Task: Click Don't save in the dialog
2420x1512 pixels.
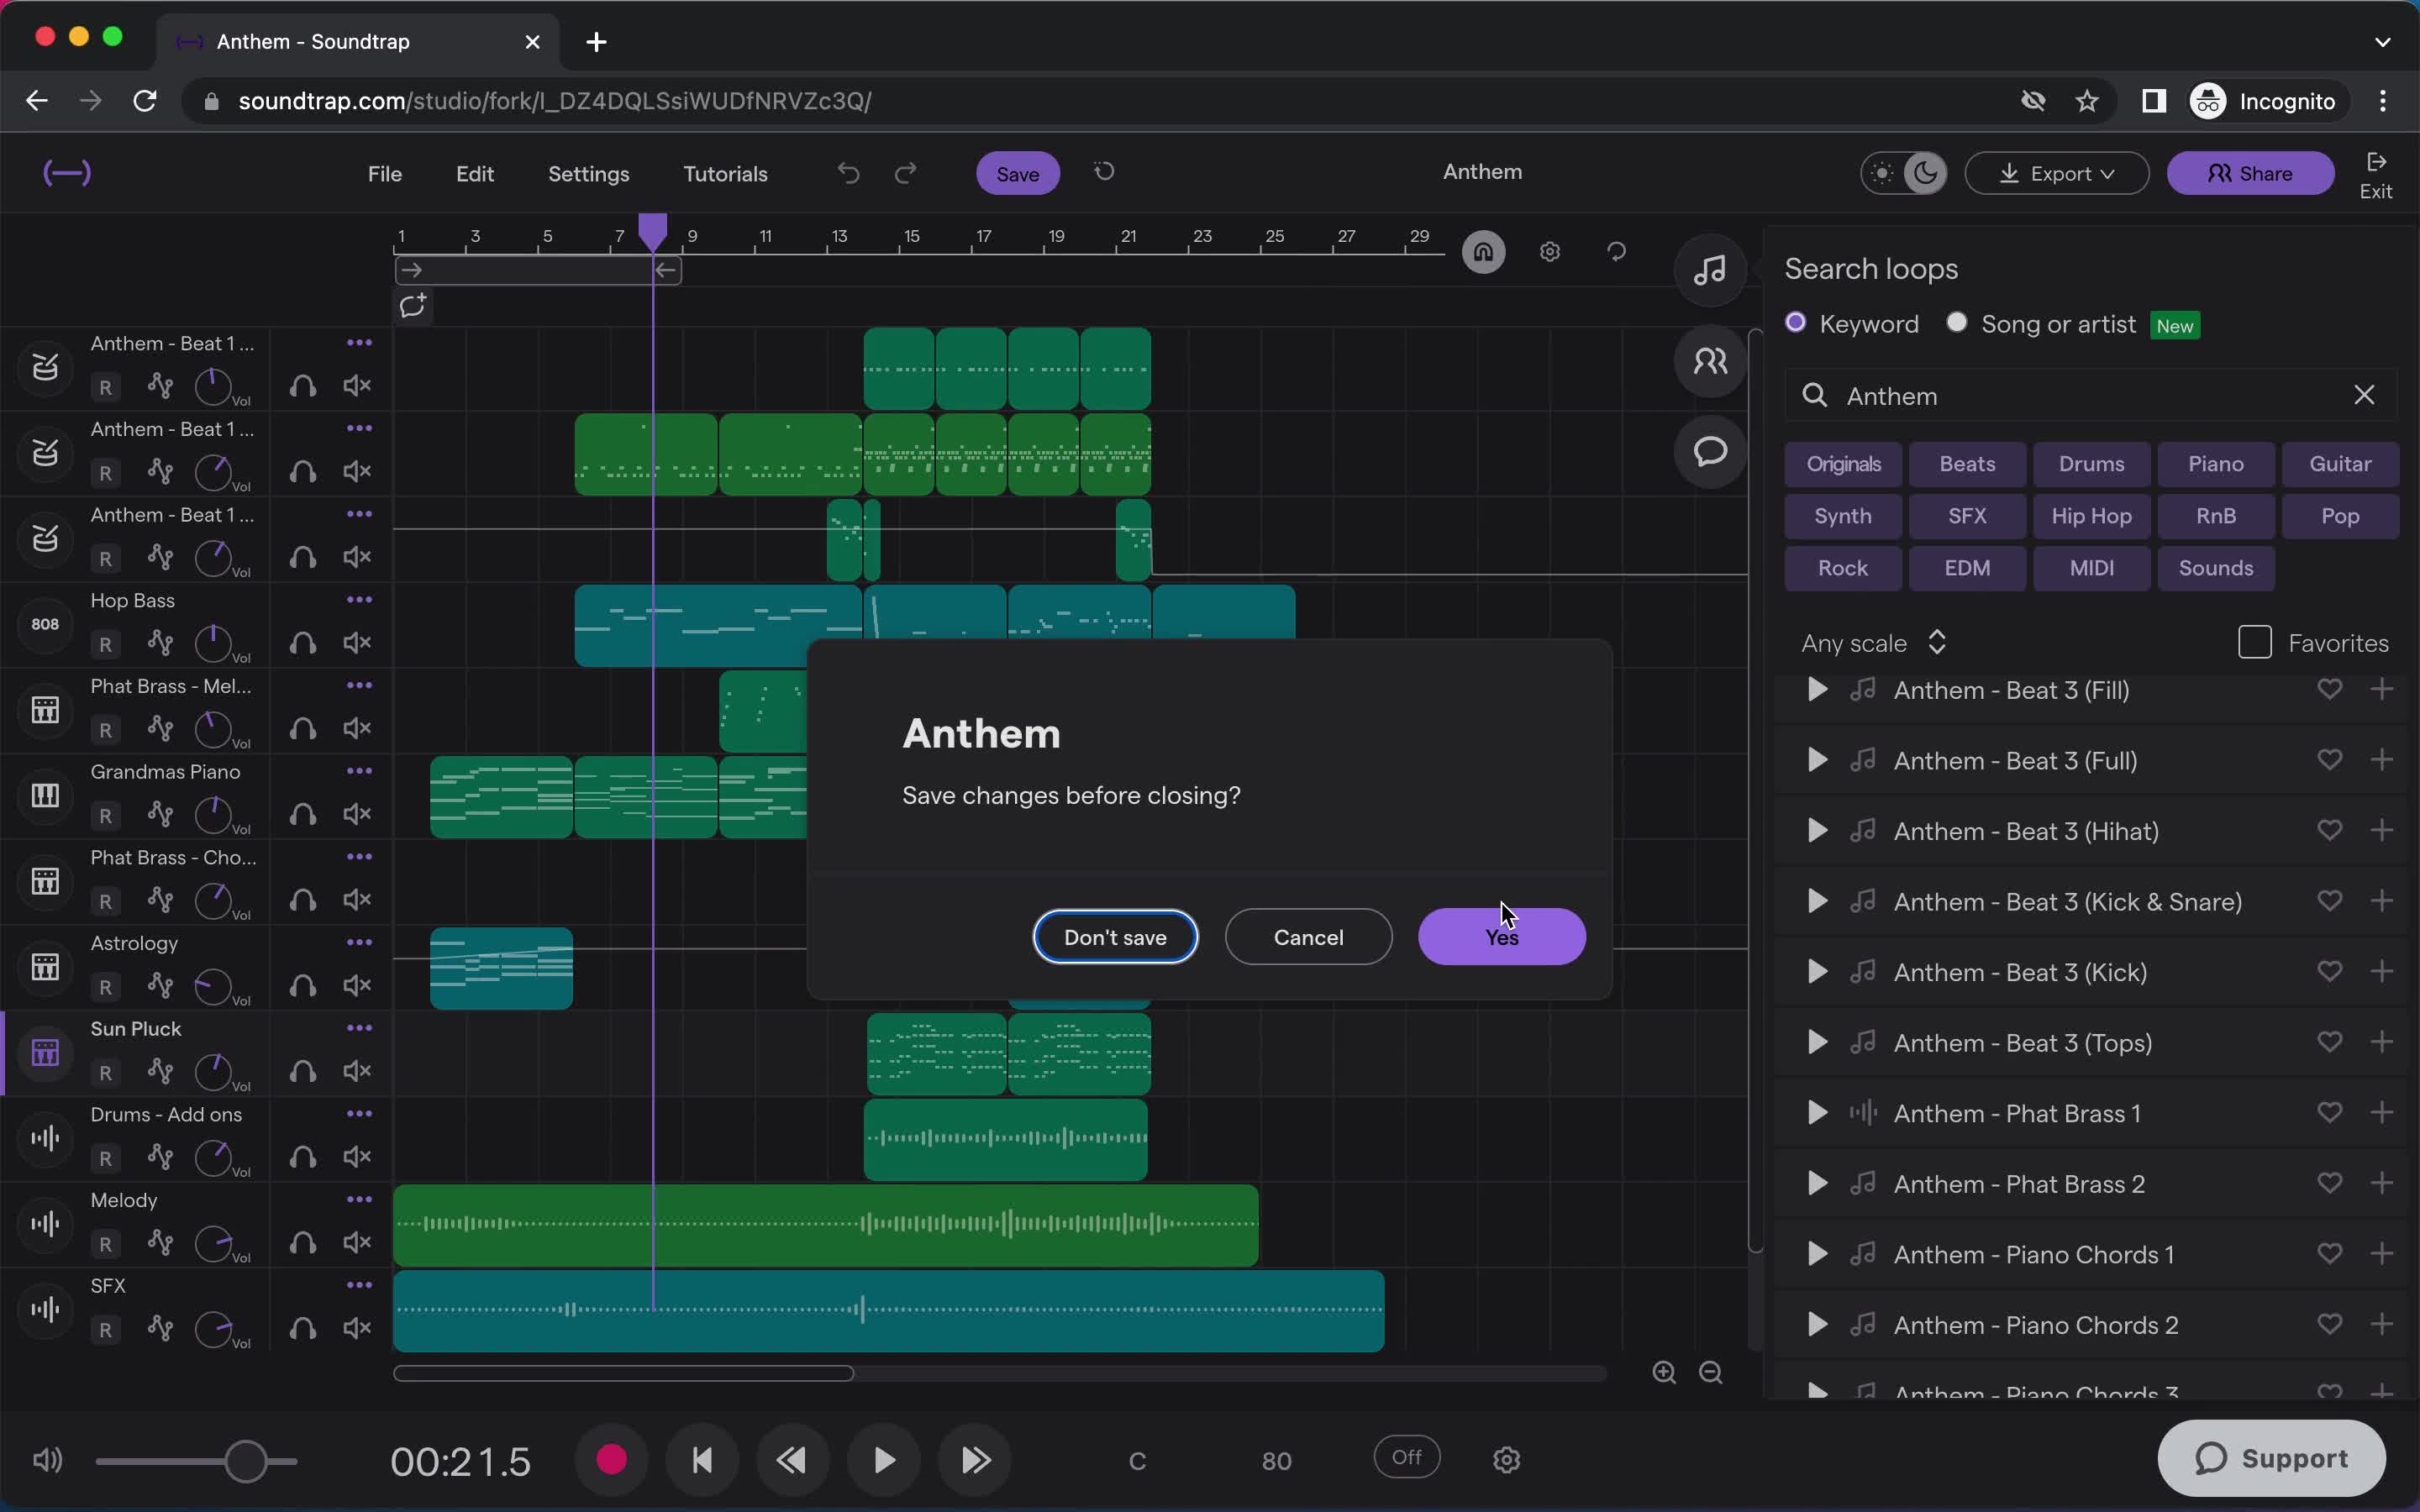Action: (x=1113, y=937)
